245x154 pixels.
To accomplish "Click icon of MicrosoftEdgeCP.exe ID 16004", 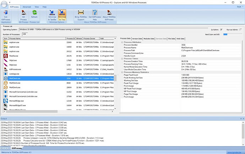I will (x=6, y=105).
